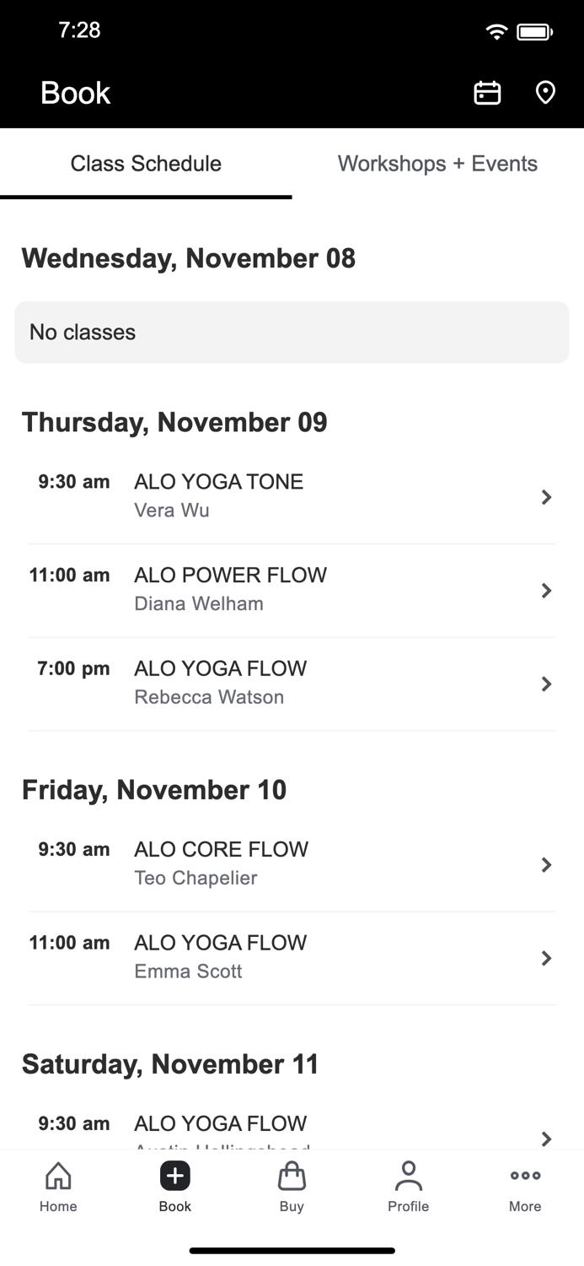Select the Class Schedule tab
This screenshot has width=584, height=1266.
point(146,164)
